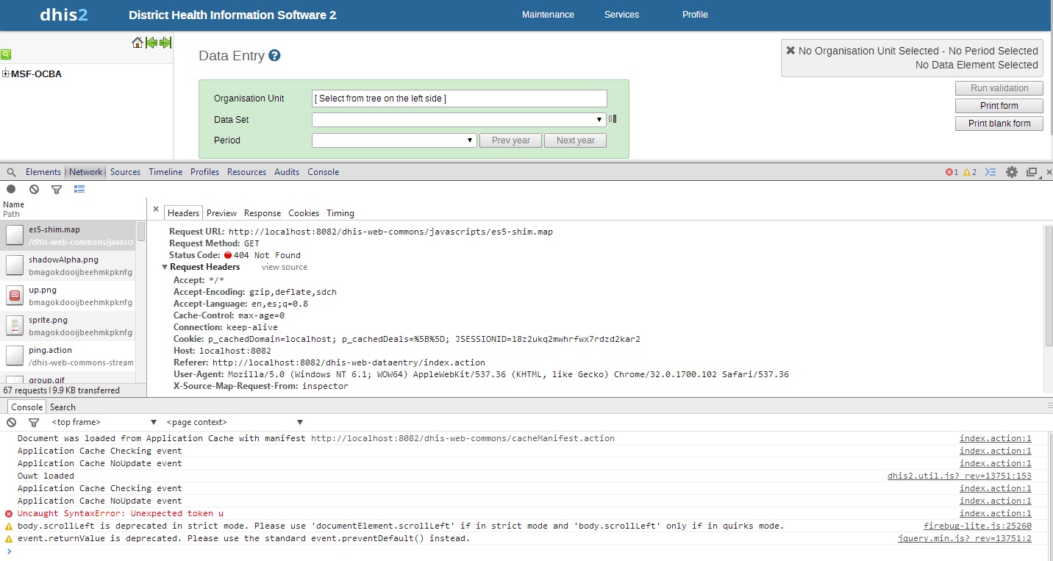This screenshot has width=1053, height=561.
Task: Open the Data Set dropdown
Action: (x=458, y=119)
